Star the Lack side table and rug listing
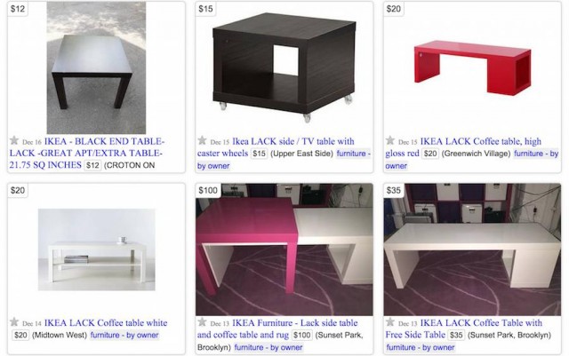The height and width of the screenshot is (356, 569). point(202,322)
